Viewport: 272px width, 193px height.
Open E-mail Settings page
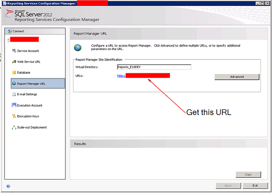tap(27, 94)
